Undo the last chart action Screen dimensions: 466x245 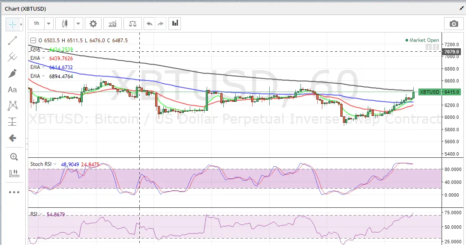149,24
